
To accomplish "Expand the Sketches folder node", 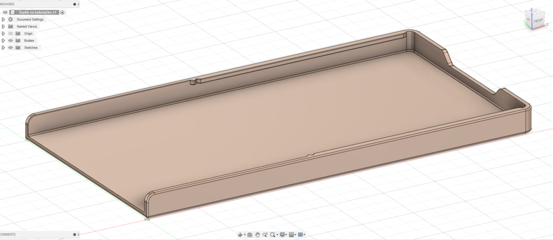I will (x=3, y=48).
